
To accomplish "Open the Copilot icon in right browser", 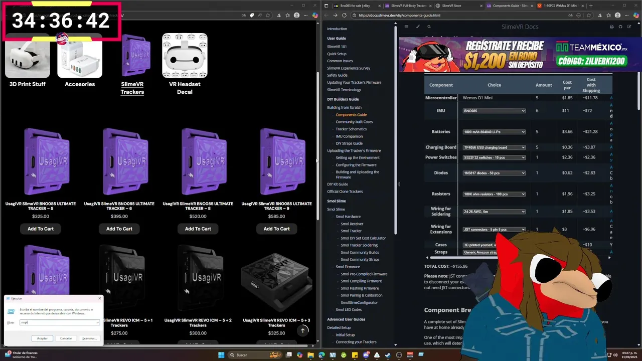I will tap(635, 15).
